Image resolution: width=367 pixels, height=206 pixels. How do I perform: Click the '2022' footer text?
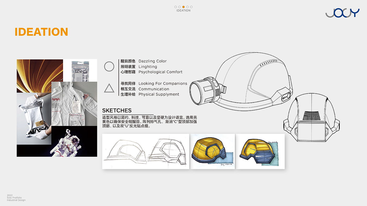click(10, 195)
